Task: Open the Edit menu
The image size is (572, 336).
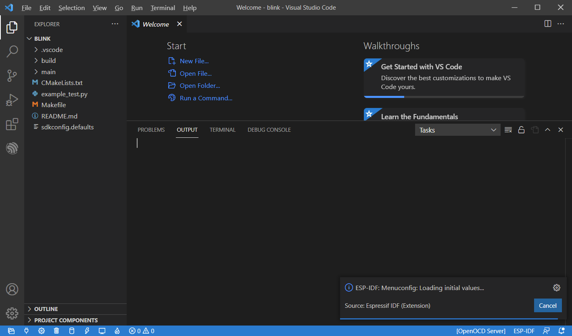Action: (45, 8)
